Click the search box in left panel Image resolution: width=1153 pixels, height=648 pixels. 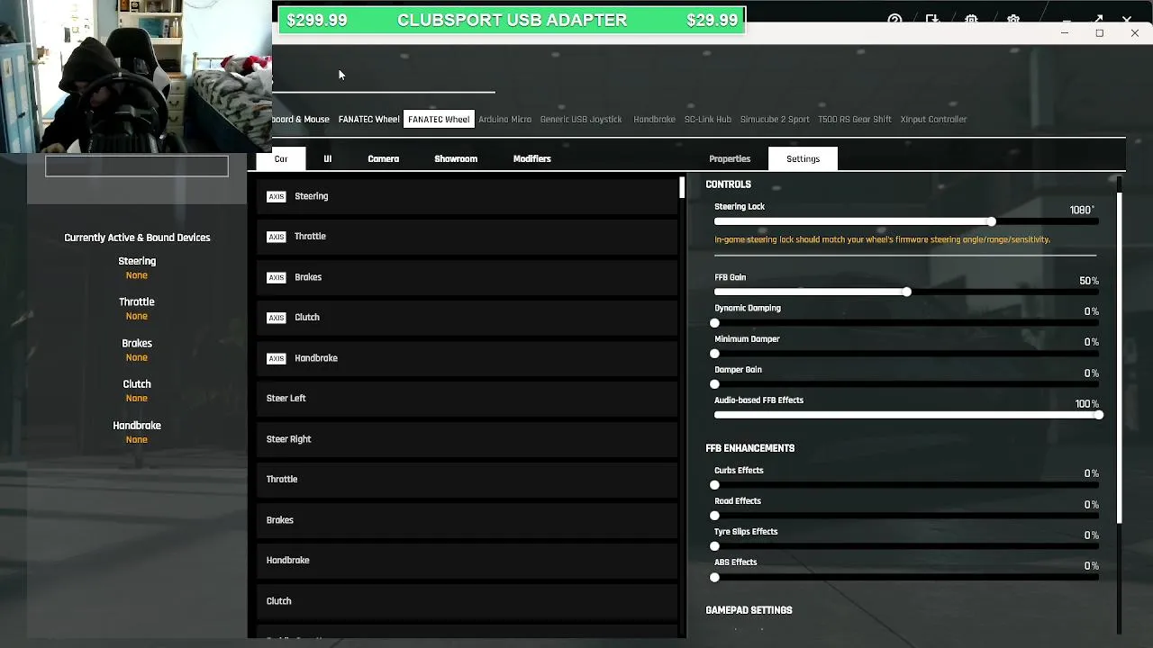click(137, 166)
